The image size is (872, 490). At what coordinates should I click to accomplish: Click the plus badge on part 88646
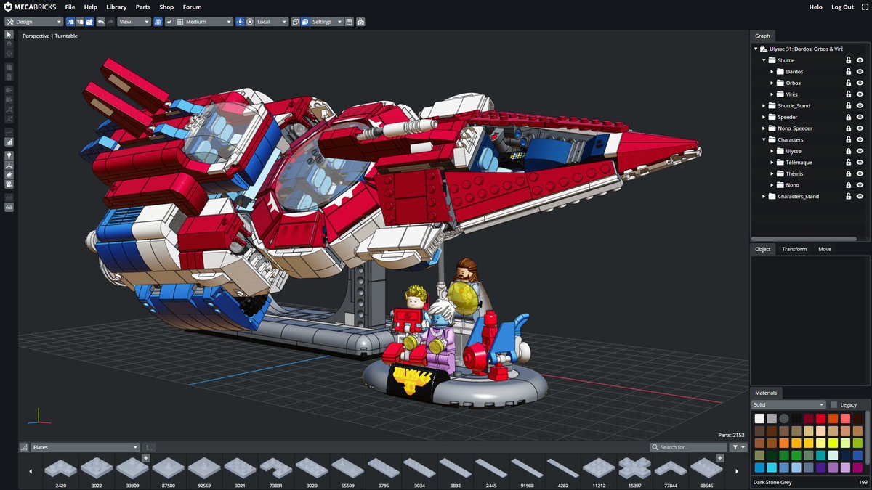(x=719, y=458)
